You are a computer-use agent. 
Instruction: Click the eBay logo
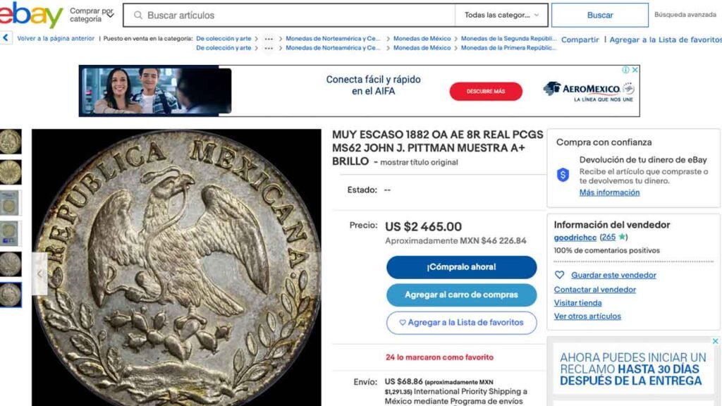[30, 15]
